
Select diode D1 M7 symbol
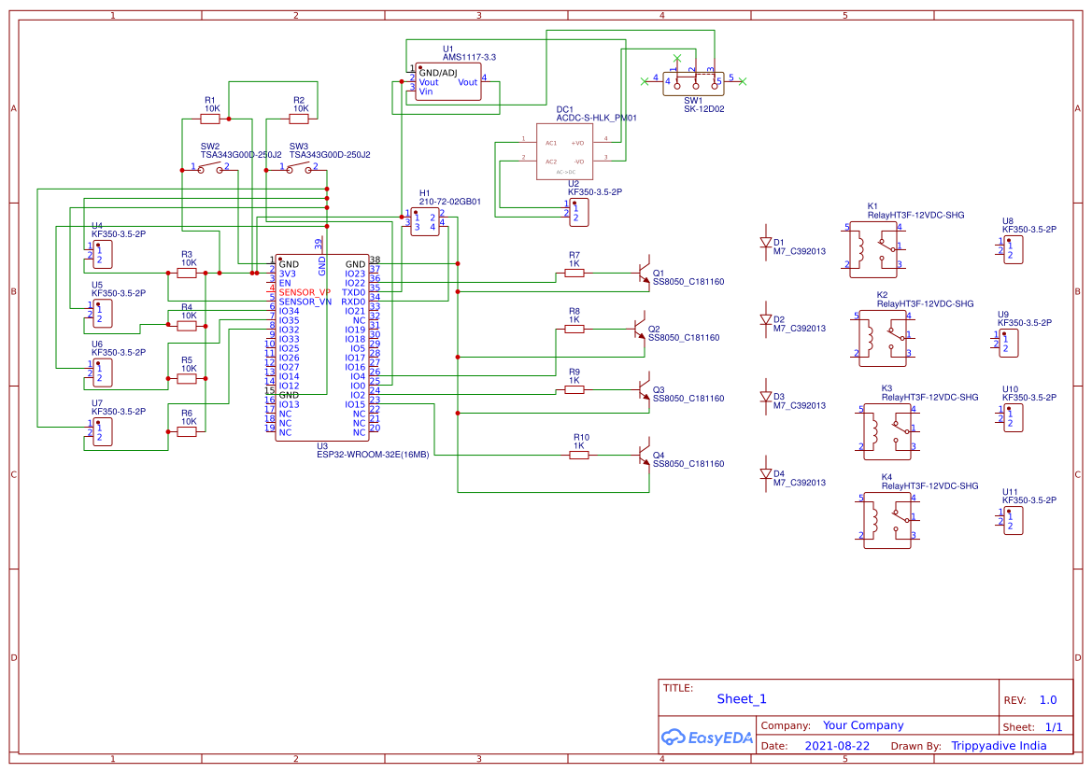pyautogui.click(x=766, y=243)
